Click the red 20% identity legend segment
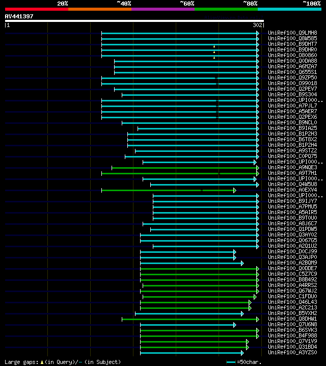Screen dimensions: 326x366 tap(37, 9)
